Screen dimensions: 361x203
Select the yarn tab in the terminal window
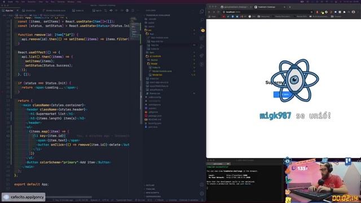tap(218, 164)
